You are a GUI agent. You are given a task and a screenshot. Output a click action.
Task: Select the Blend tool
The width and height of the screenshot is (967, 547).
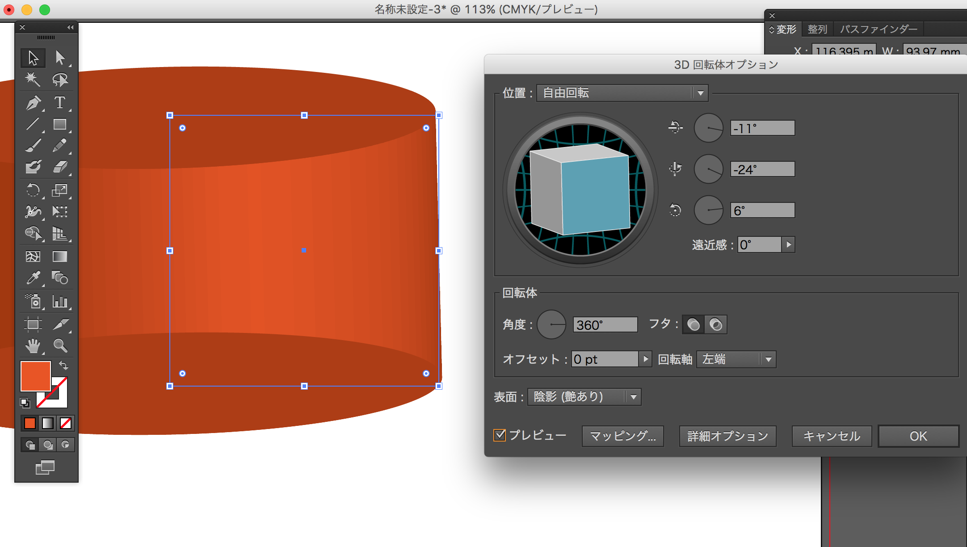click(x=60, y=278)
